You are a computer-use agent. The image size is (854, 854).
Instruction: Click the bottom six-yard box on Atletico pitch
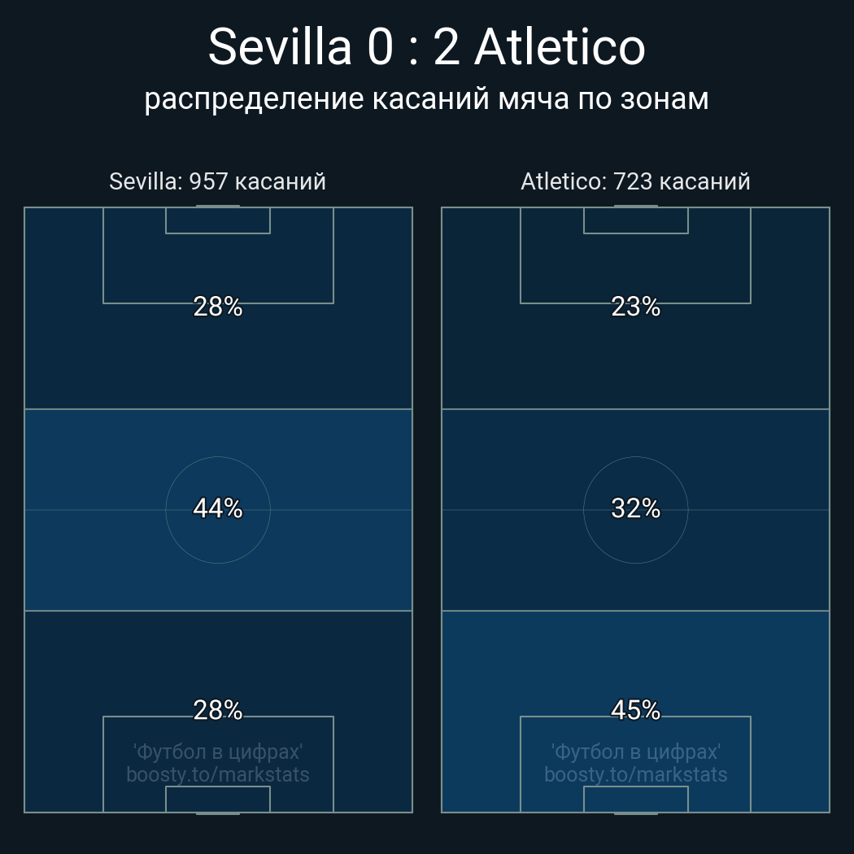point(635,799)
